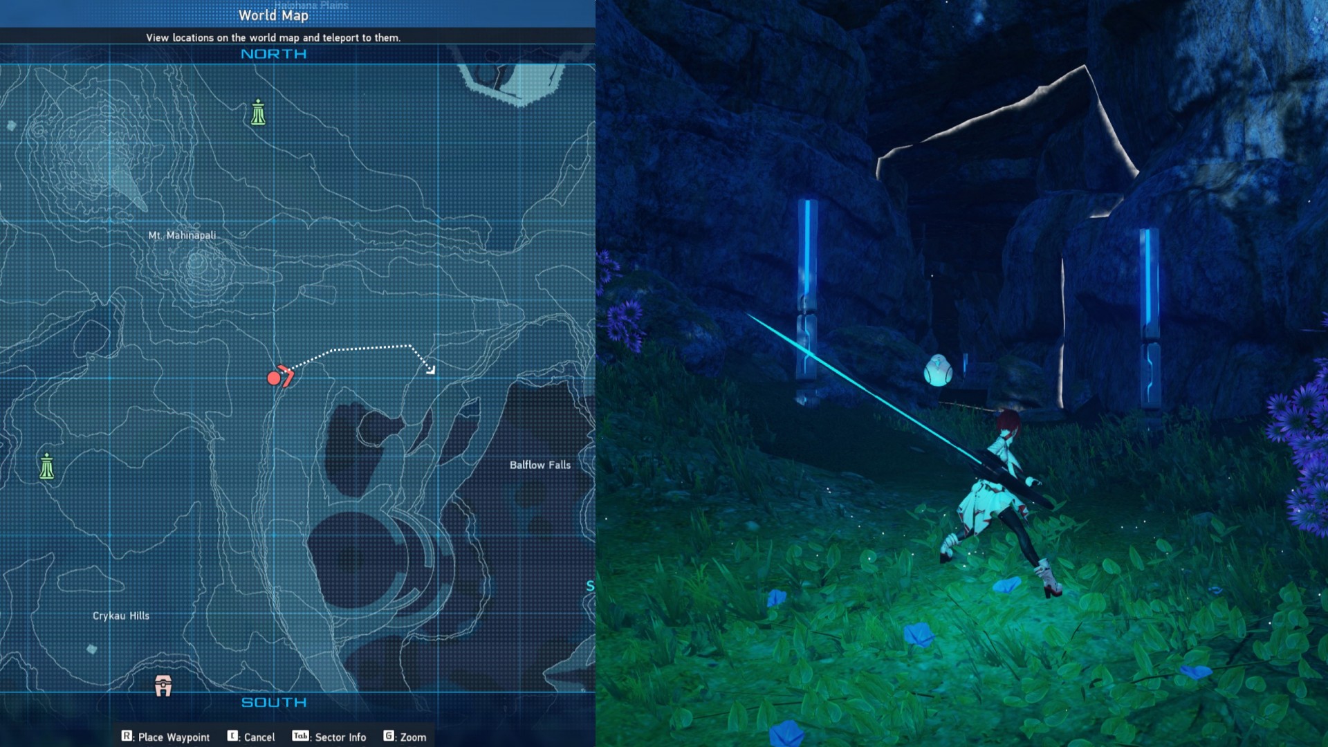Select the Mt. Mahinapali map label
This screenshot has width=1328, height=747.
click(182, 235)
